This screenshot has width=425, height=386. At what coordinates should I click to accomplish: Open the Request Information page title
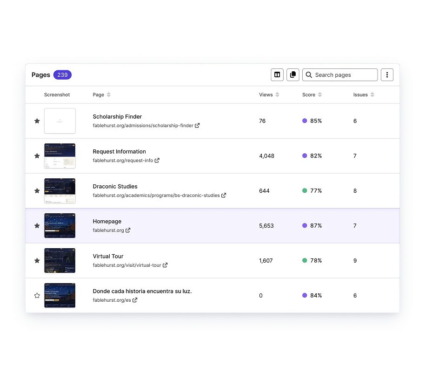click(x=119, y=151)
